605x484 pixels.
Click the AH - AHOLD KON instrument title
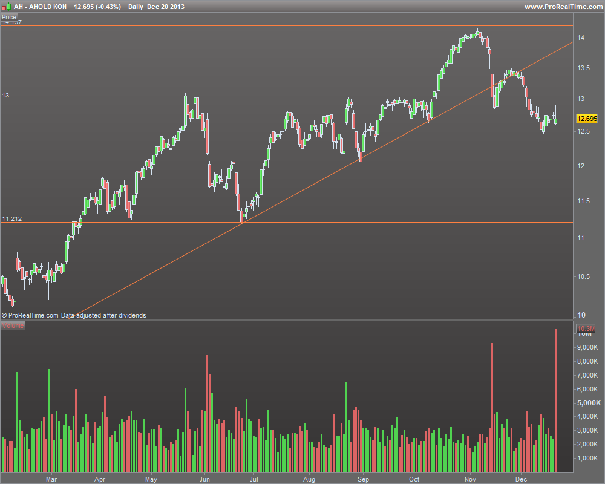click(40, 7)
